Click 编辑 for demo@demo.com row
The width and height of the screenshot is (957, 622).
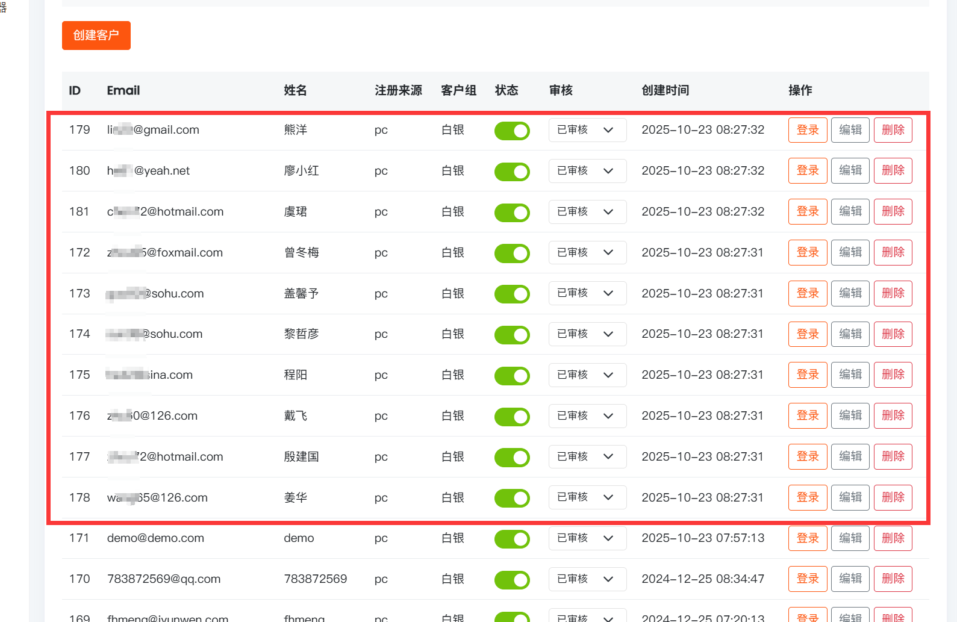click(850, 538)
